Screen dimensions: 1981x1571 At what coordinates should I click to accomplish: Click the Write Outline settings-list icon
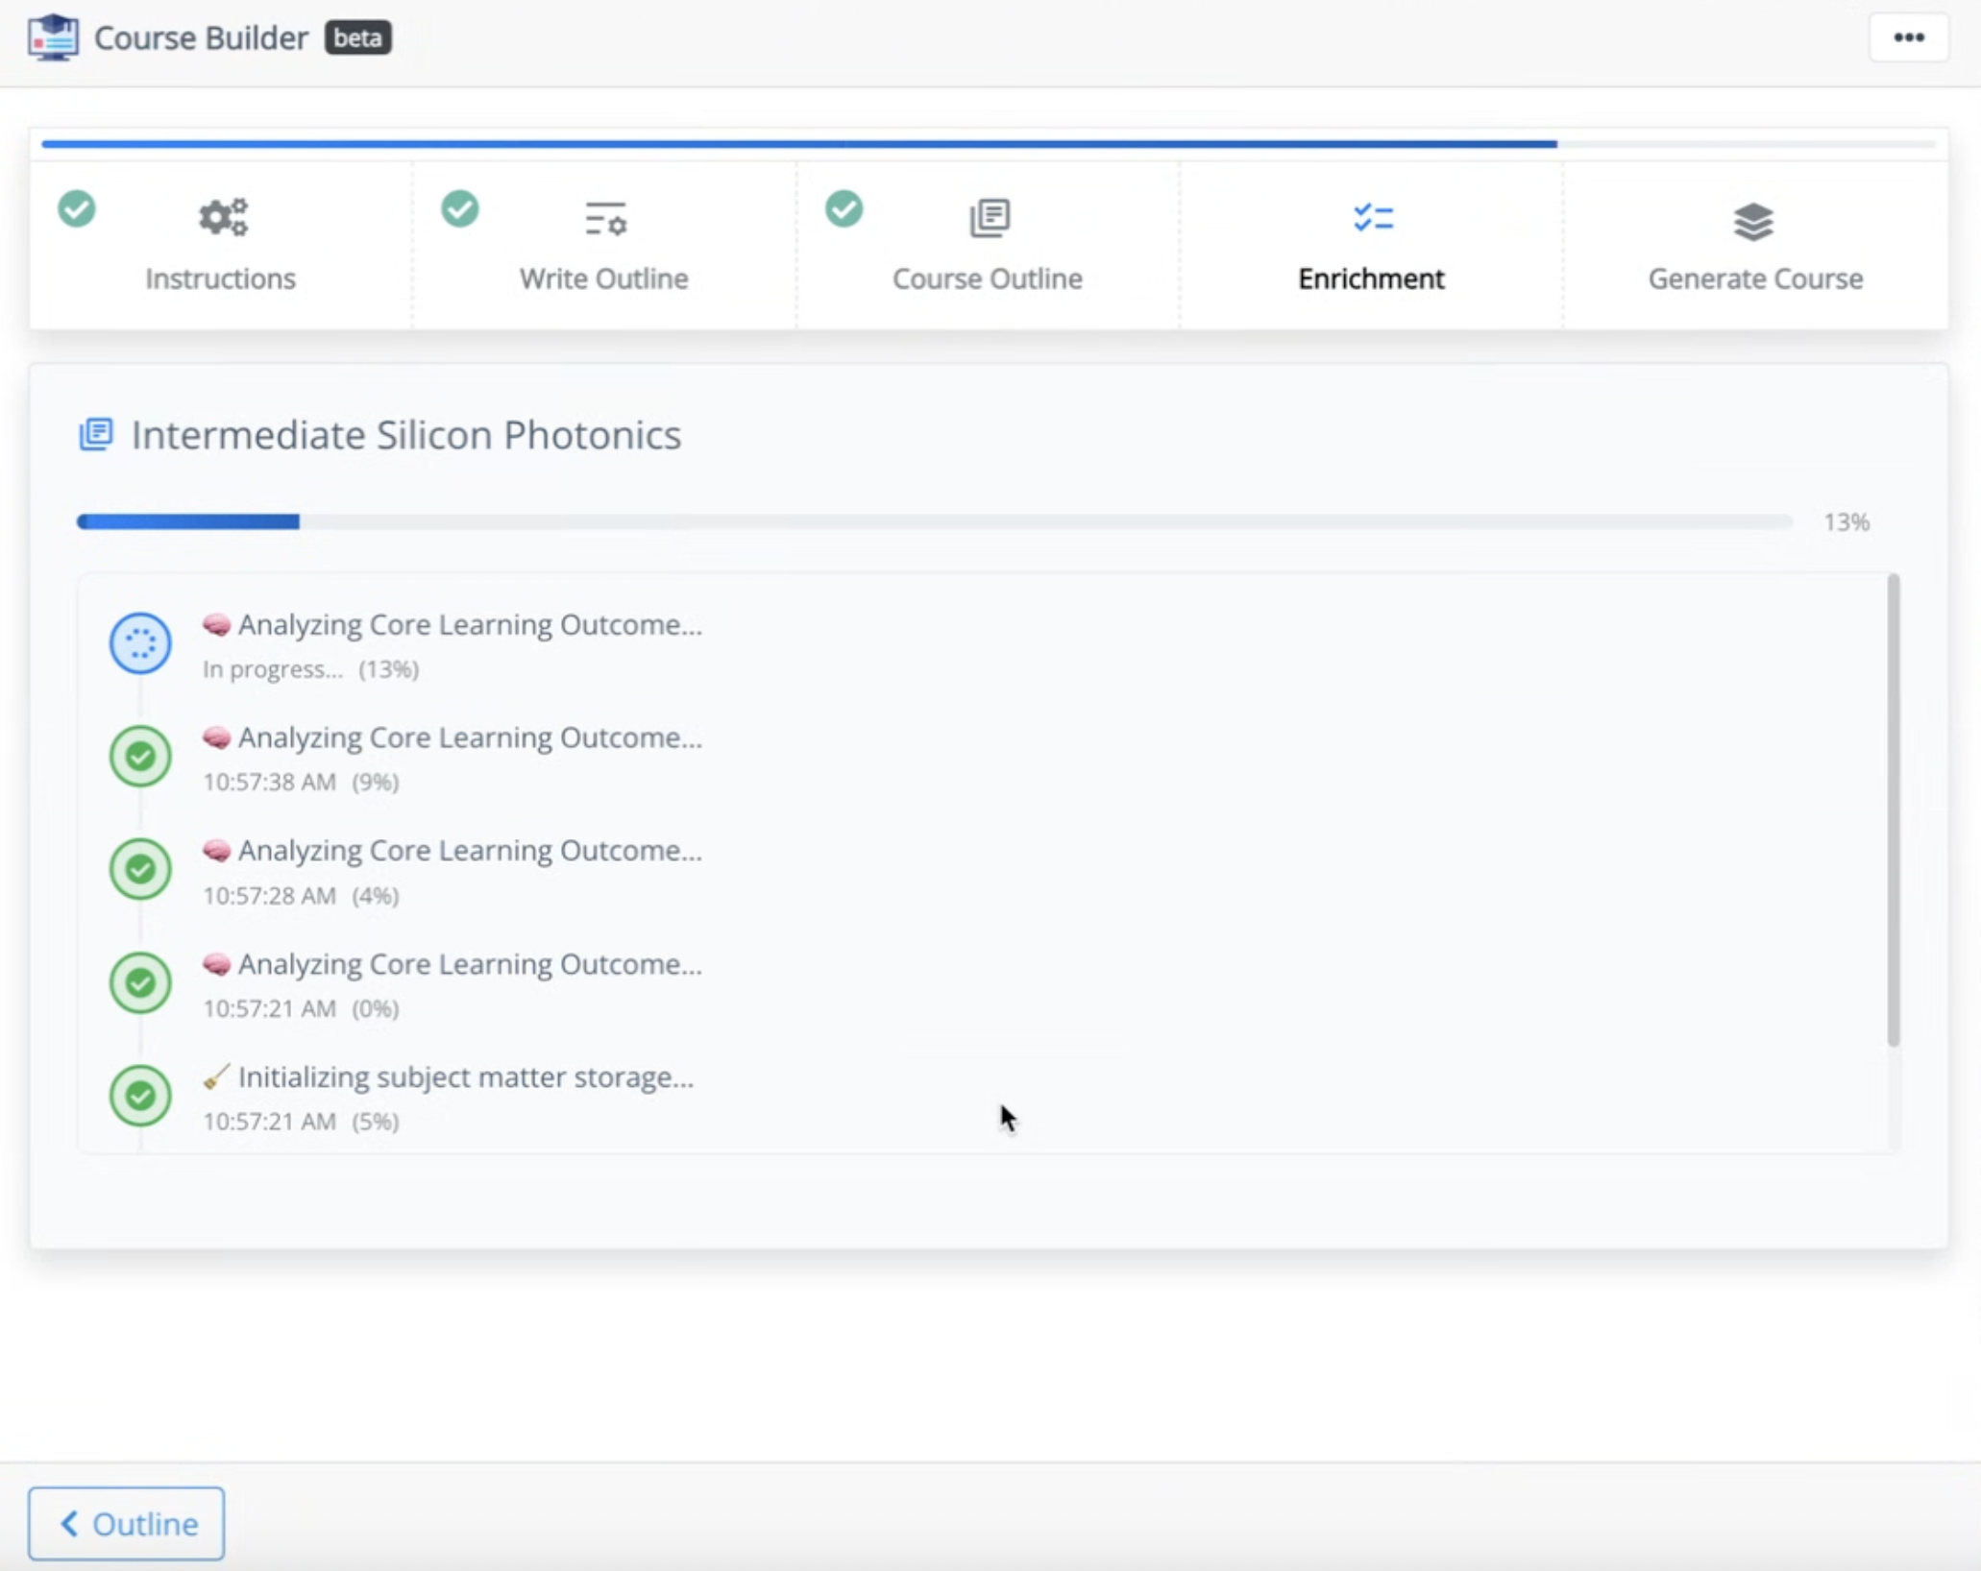tap(605, 219)
